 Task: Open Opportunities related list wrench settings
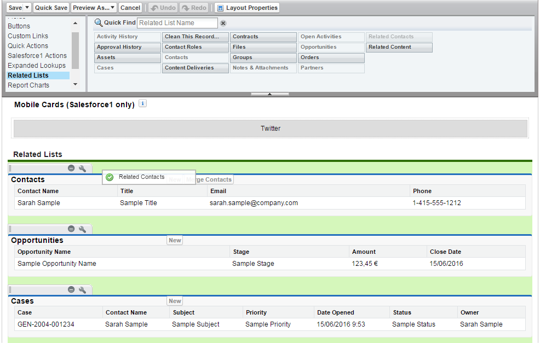point(82,229)
